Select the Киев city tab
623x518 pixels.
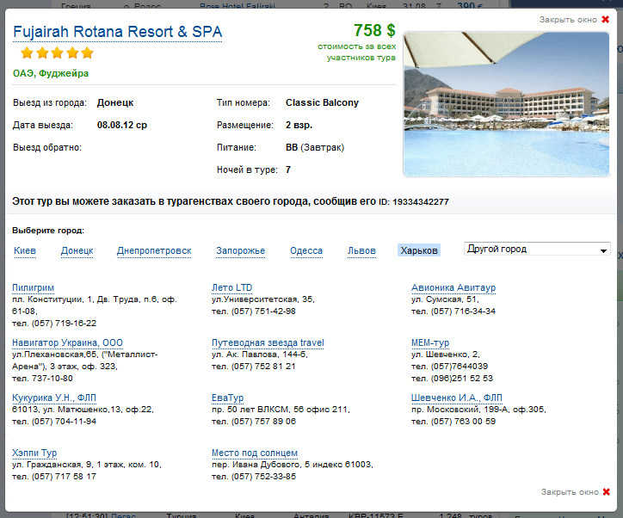[x=25, y=250]
